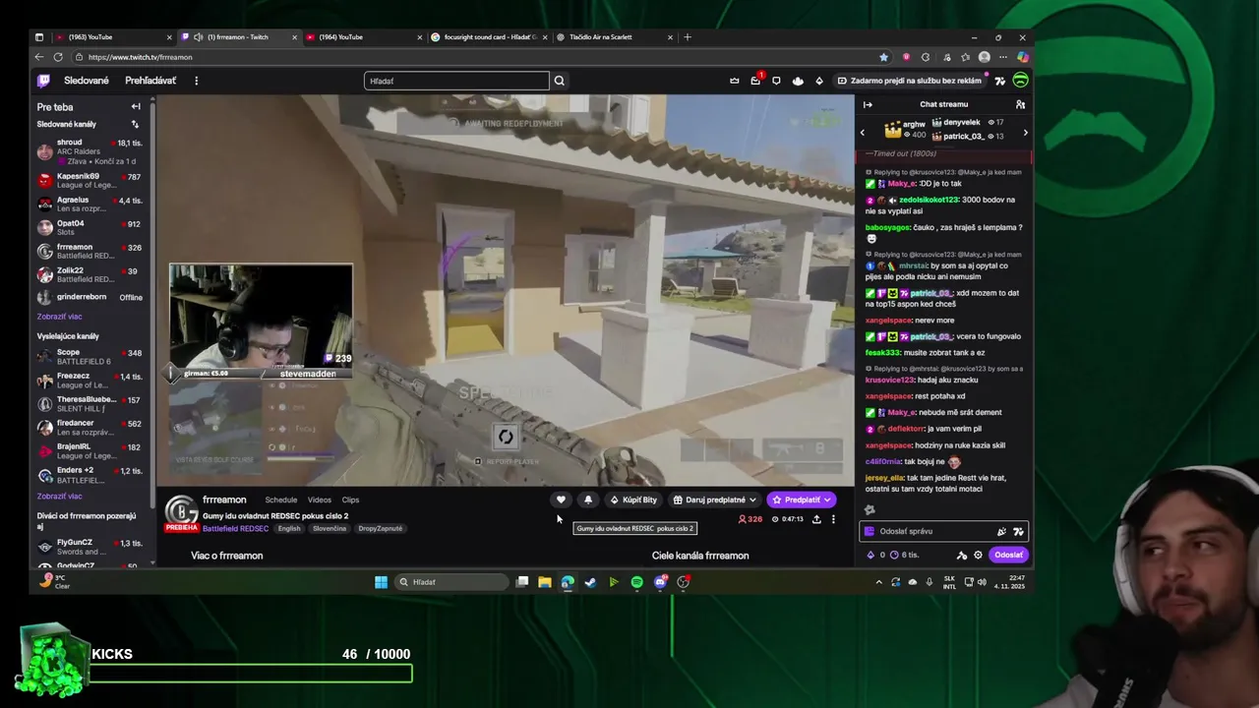This screenshot has width=1259, height=708.
Task: Open the Bits cheer icon in chat input
Action: [1001, 532]
